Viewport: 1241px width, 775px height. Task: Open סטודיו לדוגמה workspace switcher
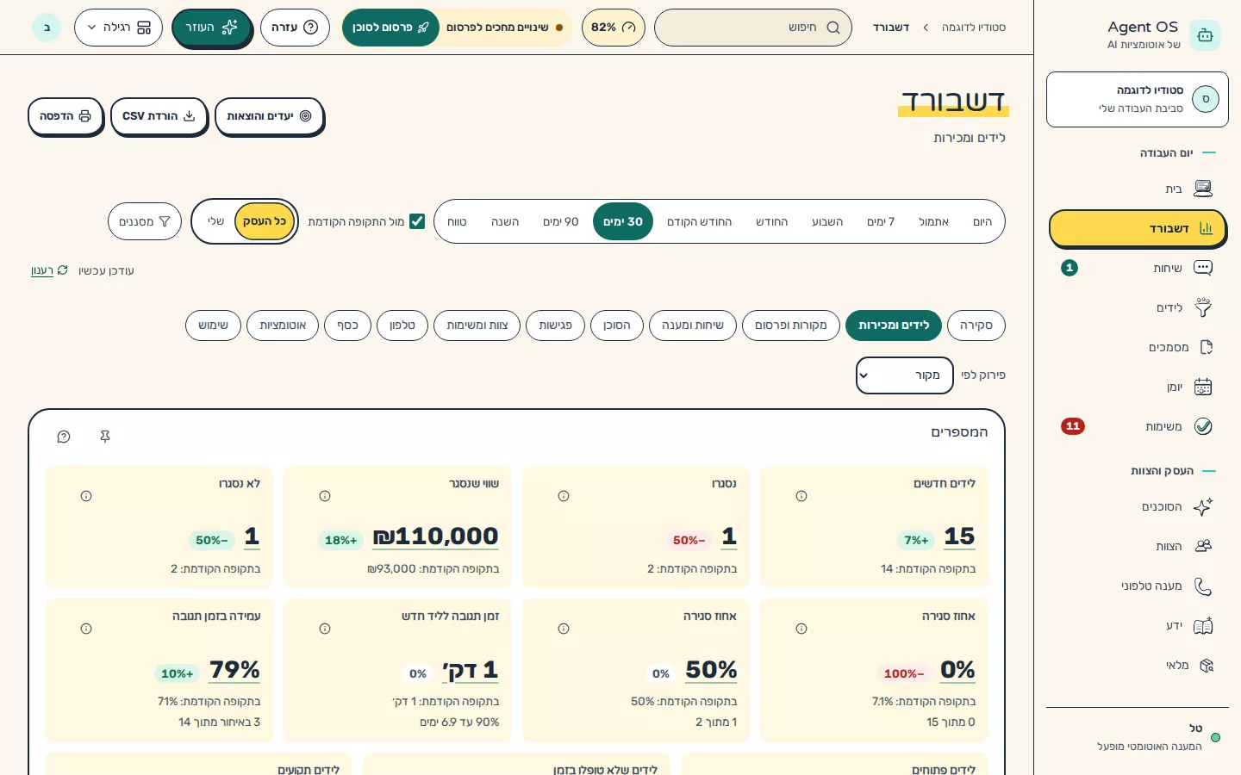pyautogui.click(x=1138, y=99)
